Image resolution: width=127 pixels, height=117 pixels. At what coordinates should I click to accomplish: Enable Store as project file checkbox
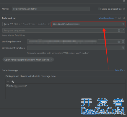(x=99, y=9)
